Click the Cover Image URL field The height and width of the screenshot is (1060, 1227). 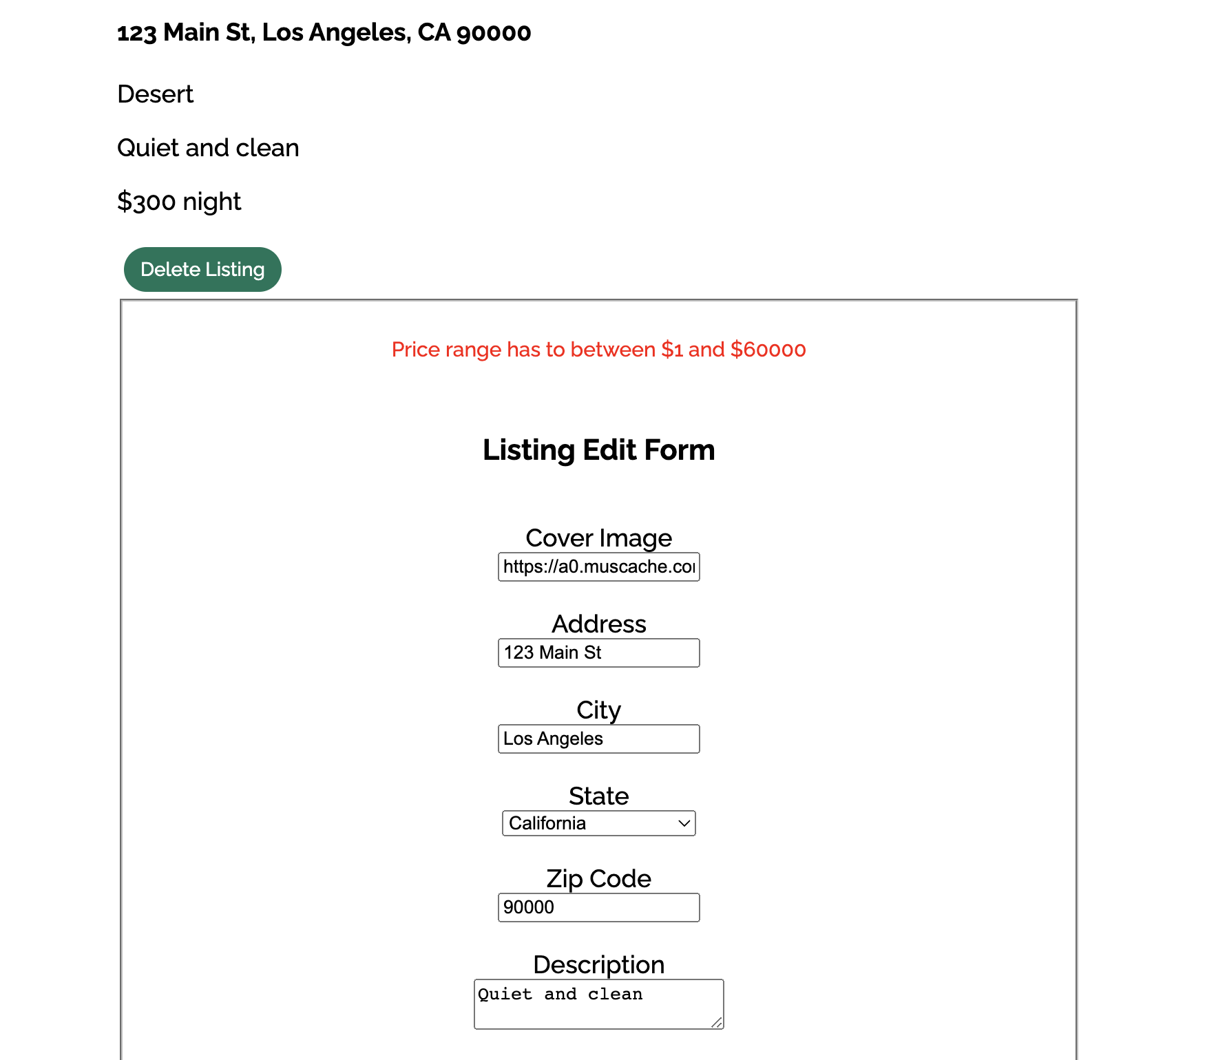(x=598, y=567)
